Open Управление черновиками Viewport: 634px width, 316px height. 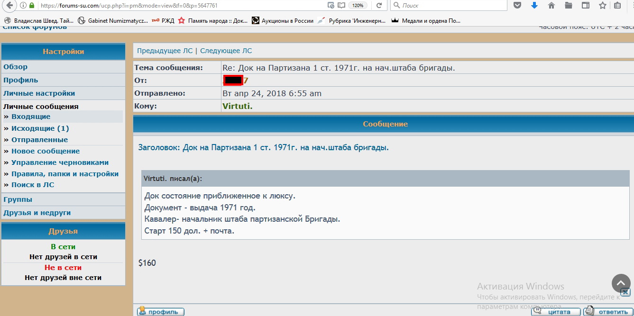click(x=60, y=163)
